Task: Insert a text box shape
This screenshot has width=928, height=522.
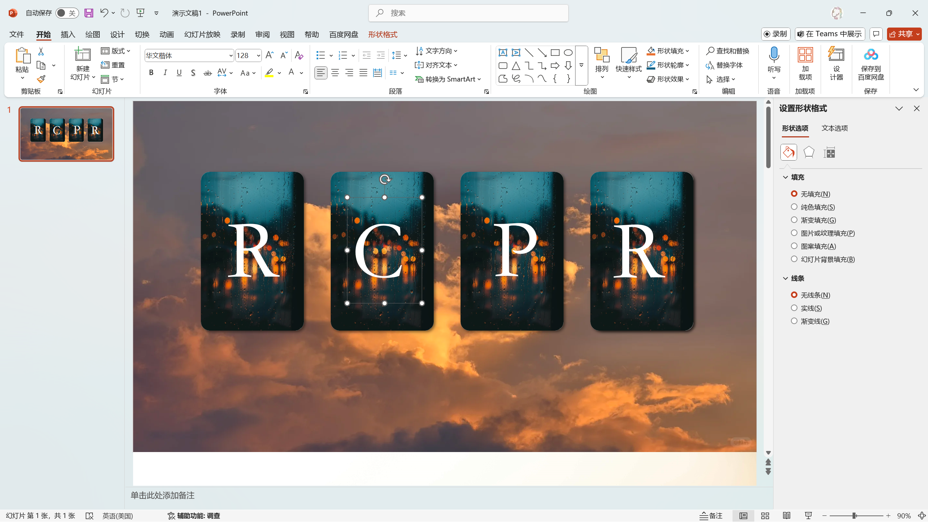Action: click(503, 53)
